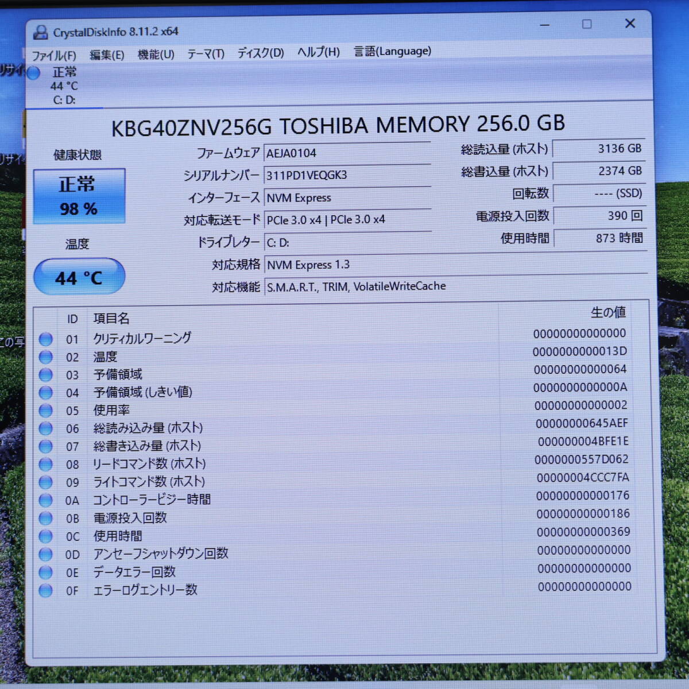Click status circle for ID 0C 使用時間 row
The image size is (689, 689).
point(46,536)
